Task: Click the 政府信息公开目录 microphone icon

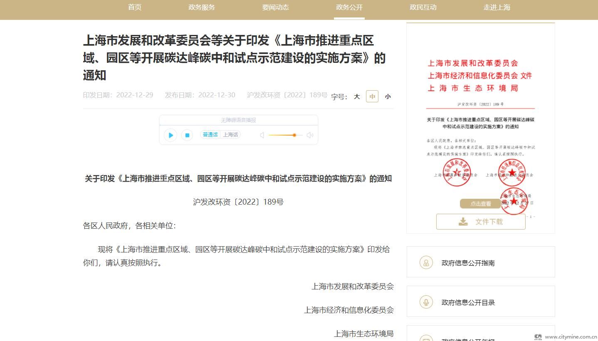Action: (426, 302)
